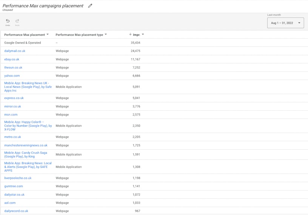
Task: Open the liverpoolecho.co.uk link
Action: tap(18, 178)
